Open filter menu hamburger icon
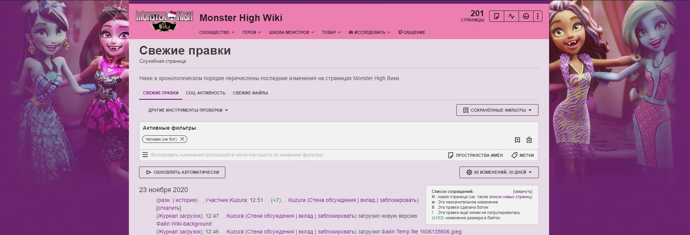Screen dimensions: 690x235 coord(145,155)
